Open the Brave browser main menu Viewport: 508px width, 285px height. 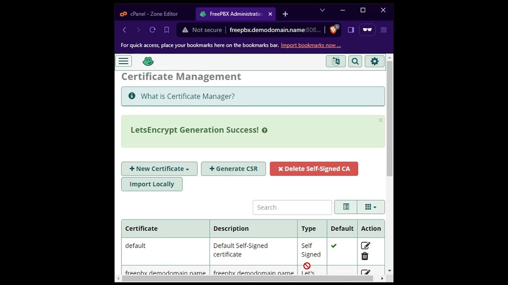click(383, 30)
